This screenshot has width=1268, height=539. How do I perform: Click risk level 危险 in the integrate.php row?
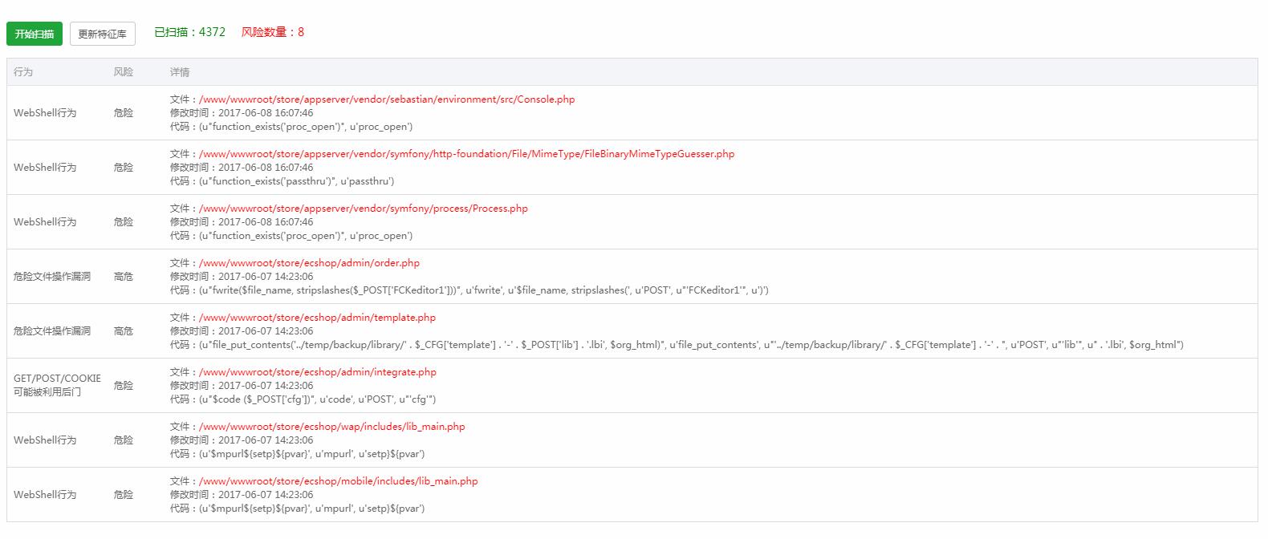(124, 386)
